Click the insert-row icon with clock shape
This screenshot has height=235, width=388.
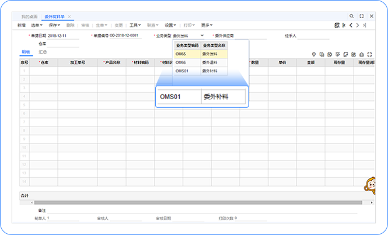(330, 54)
